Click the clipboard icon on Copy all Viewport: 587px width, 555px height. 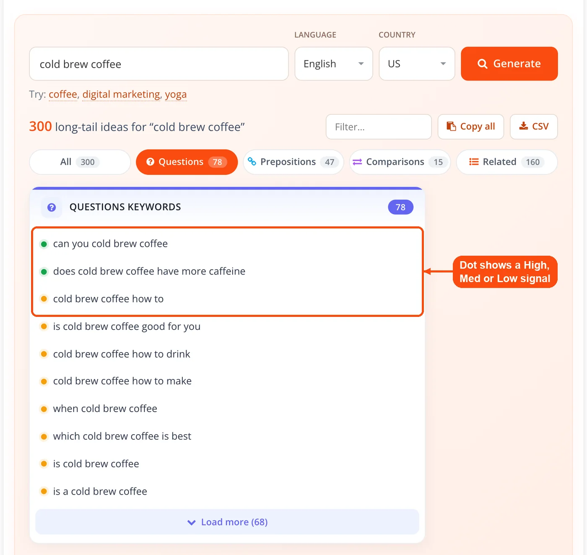451,126
